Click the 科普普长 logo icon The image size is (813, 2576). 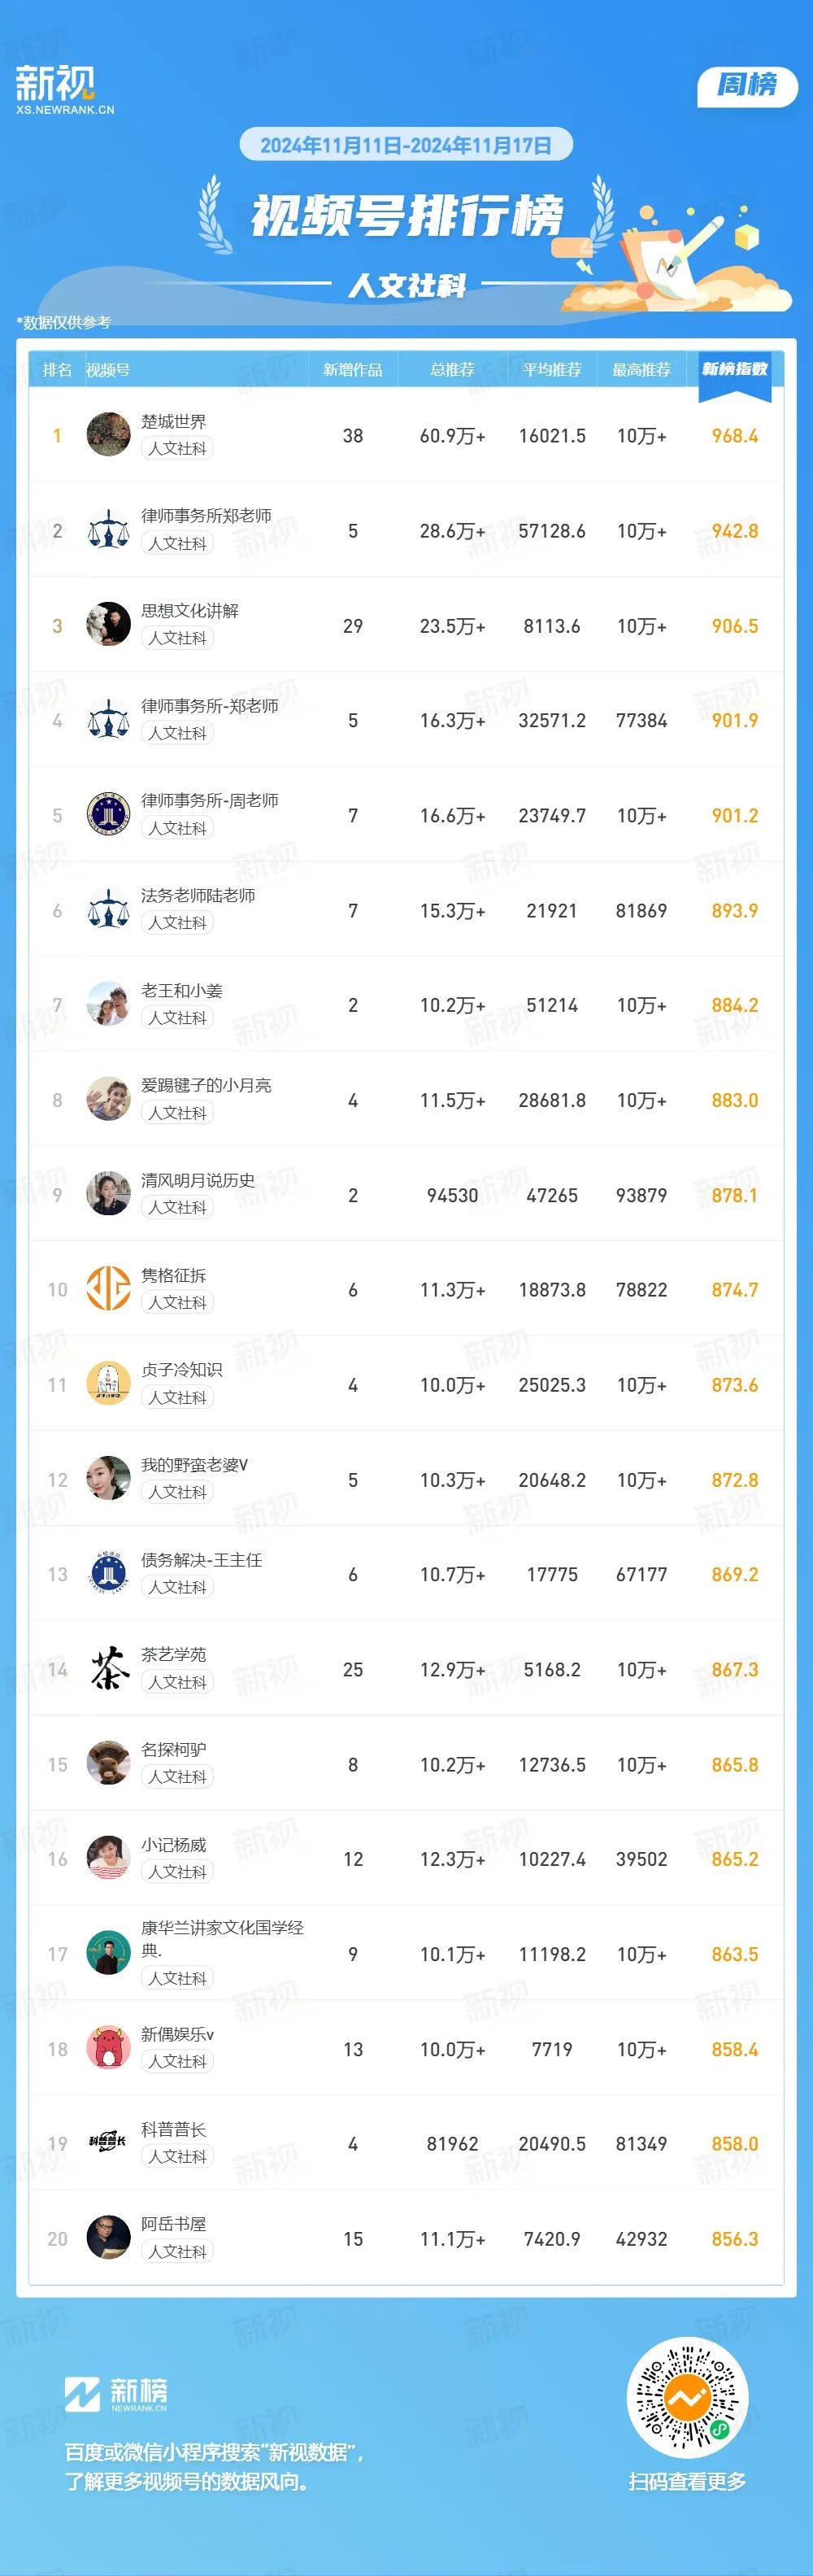tap(108, 2143)
